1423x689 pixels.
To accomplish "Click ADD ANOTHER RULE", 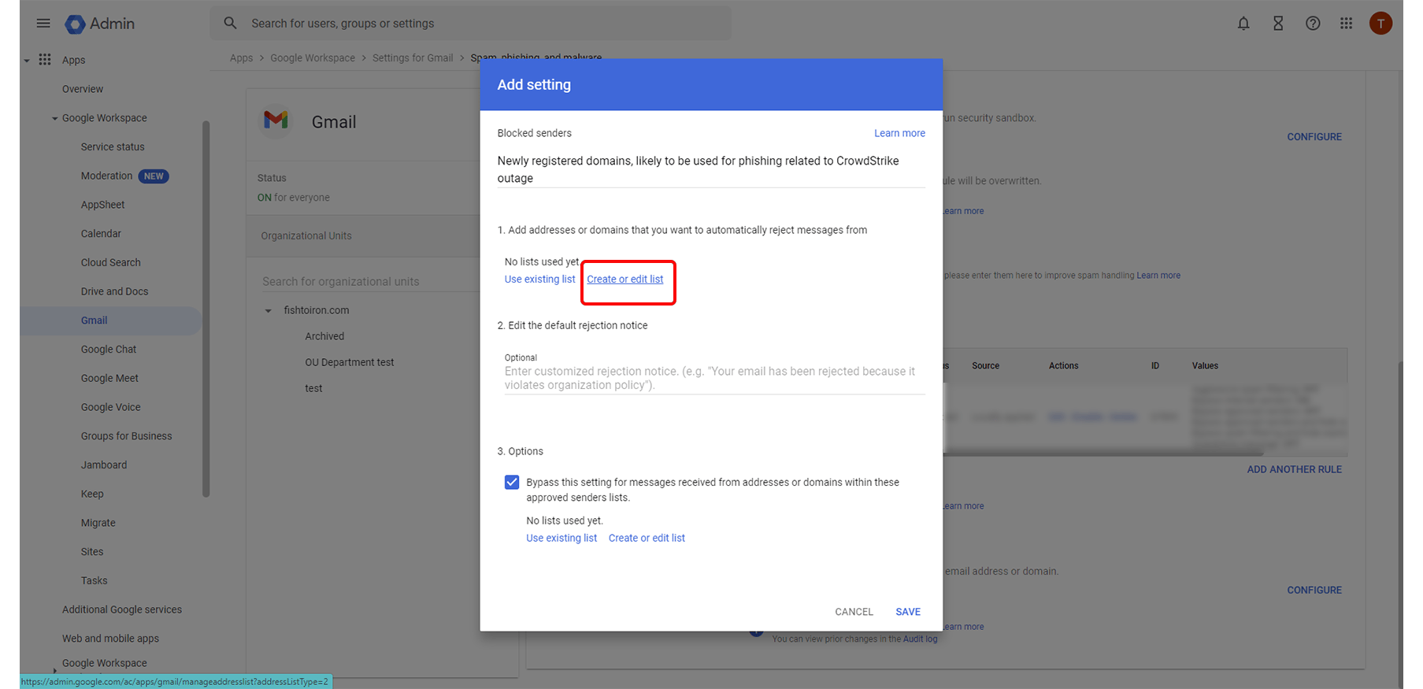I will [1294, 469].
